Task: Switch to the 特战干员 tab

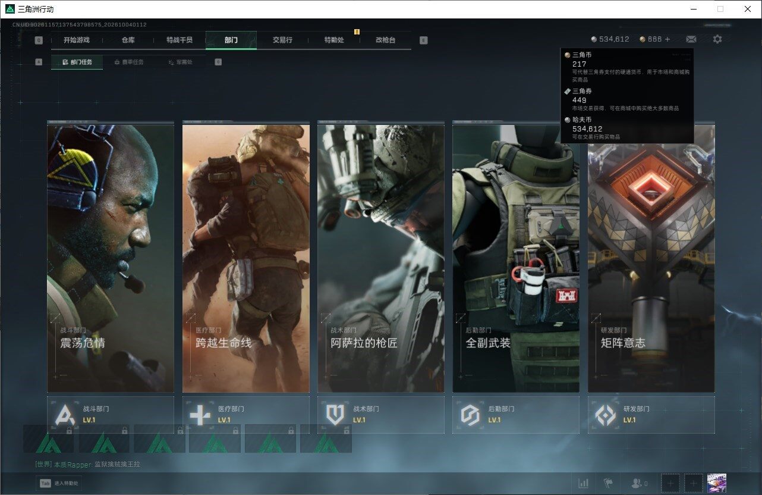Action: 180,40
